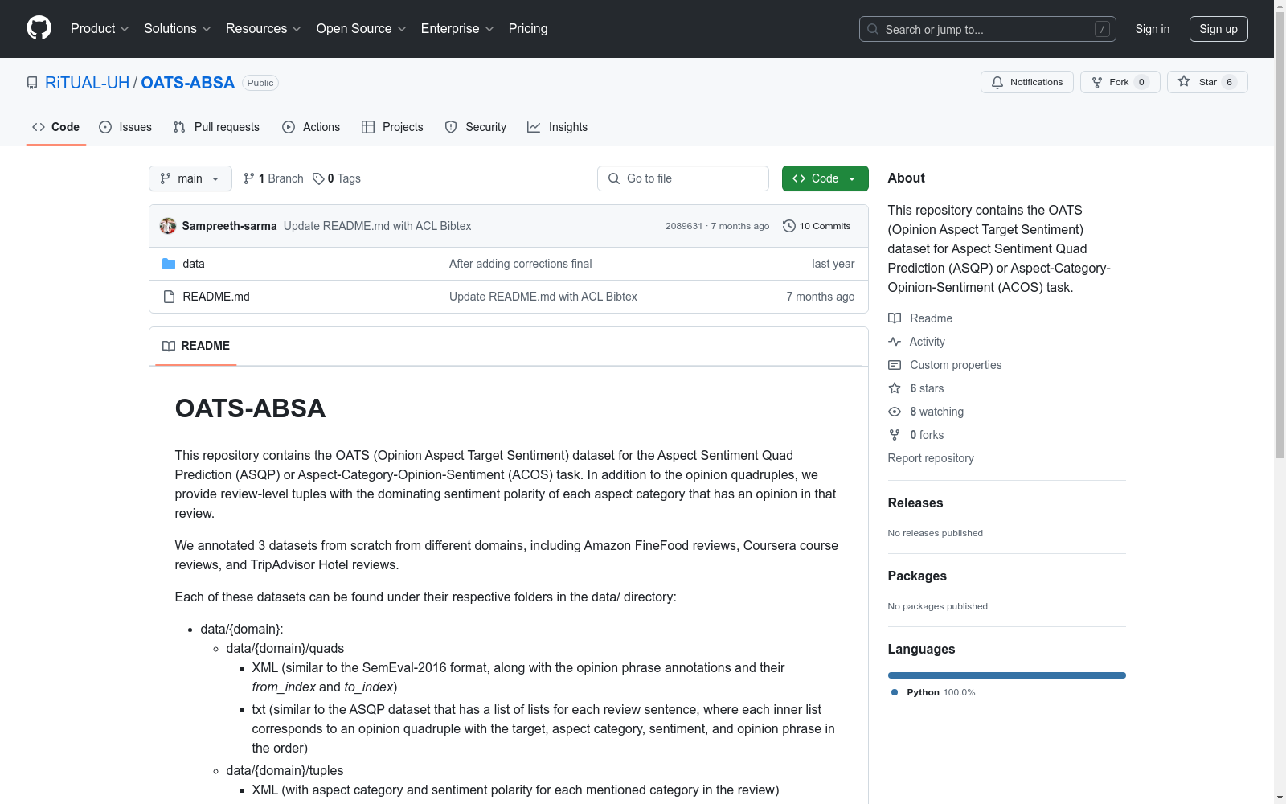Click the branch icon beside 1 Branch
Screen dimensions: 1286x804
(249, 178)
